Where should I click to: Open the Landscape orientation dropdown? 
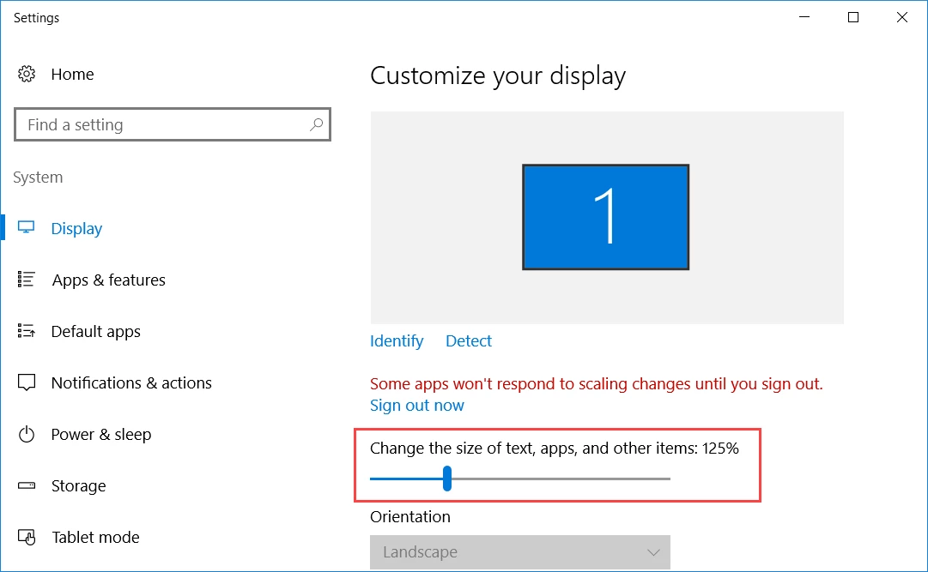tap(520, 552)
